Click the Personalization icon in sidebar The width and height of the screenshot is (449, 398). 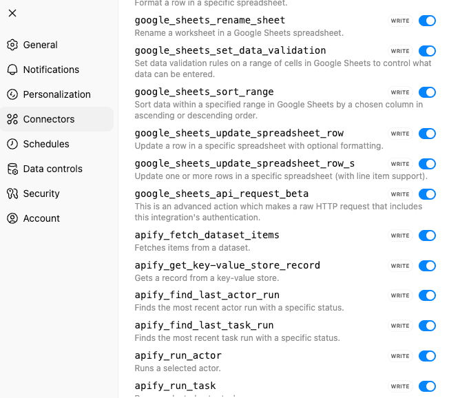[x=12, y=94]
